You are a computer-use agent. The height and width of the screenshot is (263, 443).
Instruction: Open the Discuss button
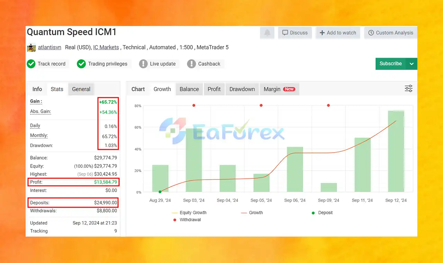pos(295,33)
